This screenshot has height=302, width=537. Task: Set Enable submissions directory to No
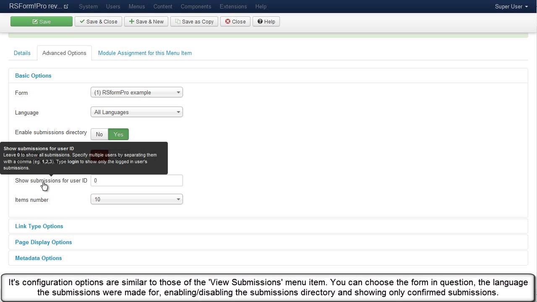click(x=99, y=134)
